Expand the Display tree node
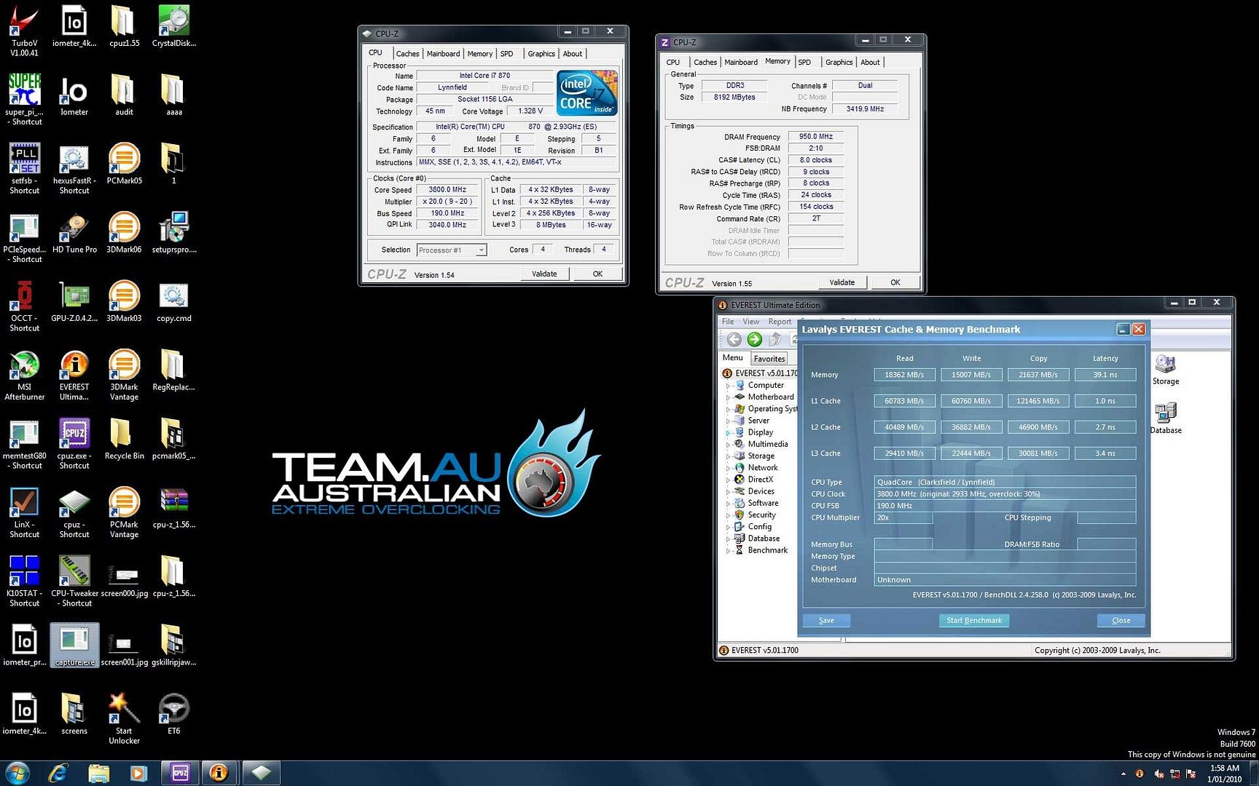The height and width of the screenshot is (786, 1259). pyautogui.click(x=728, y=433)
